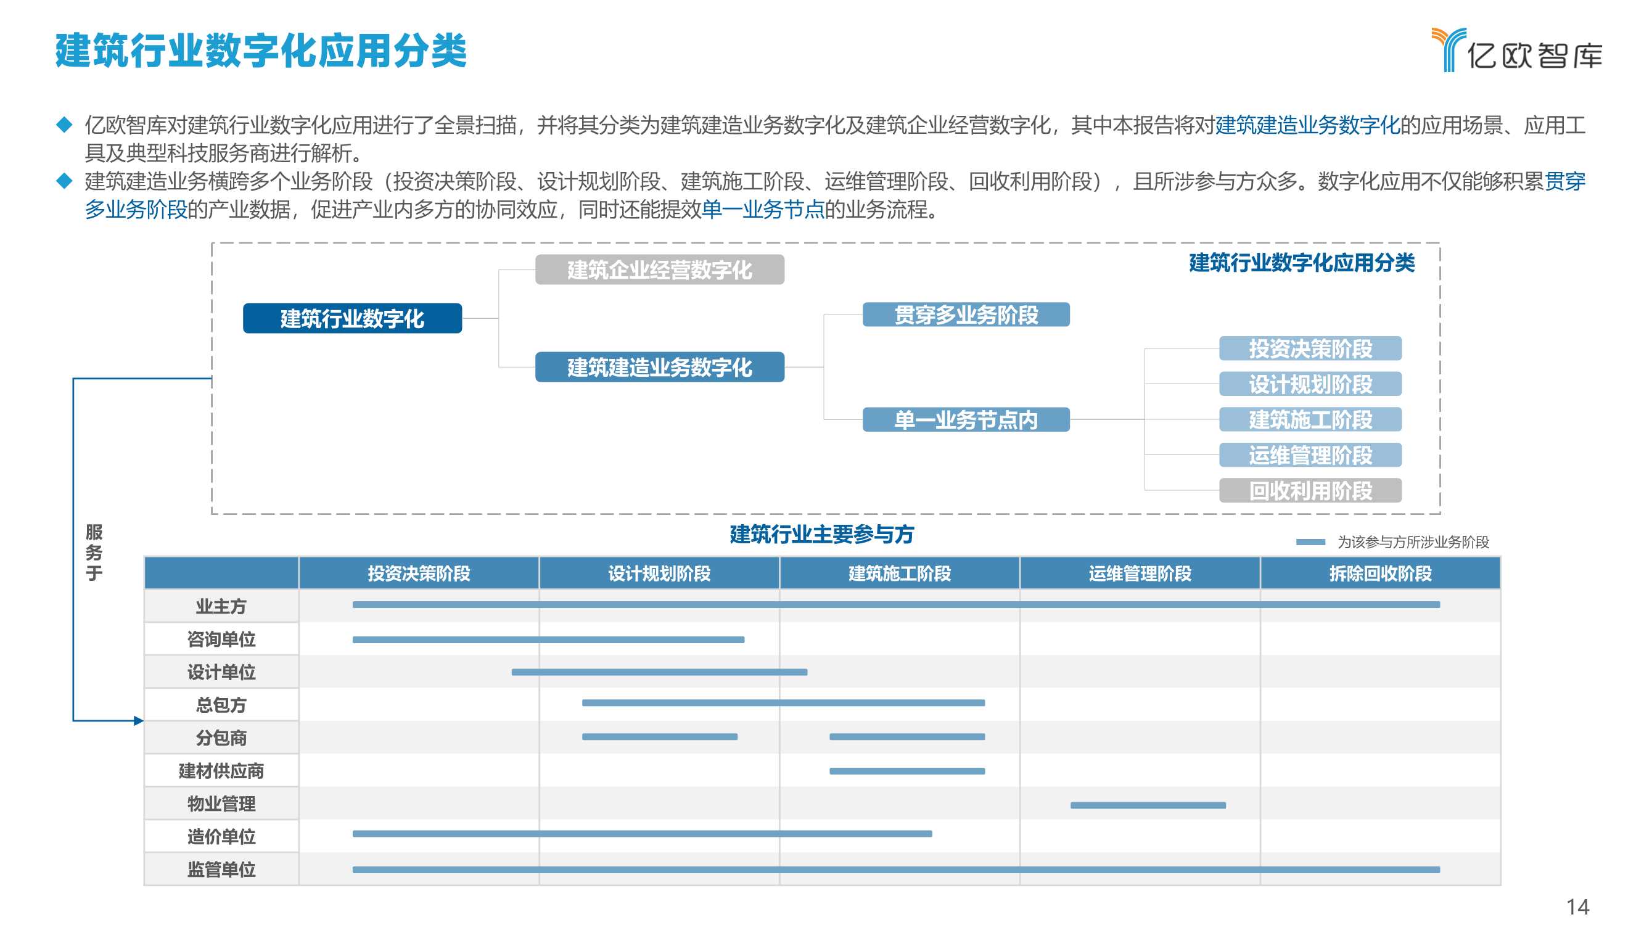Click the 亿欧智库 logo
The width and height of the screenshot is (1644, 925).
point(1516,51)
